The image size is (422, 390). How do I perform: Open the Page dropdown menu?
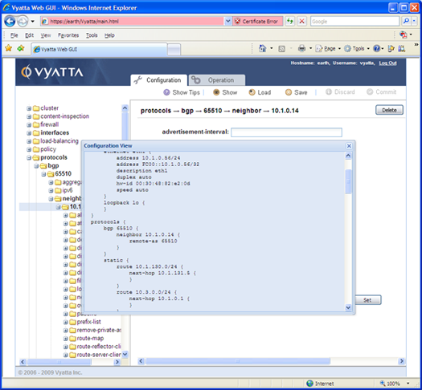(x=328, y=49)
